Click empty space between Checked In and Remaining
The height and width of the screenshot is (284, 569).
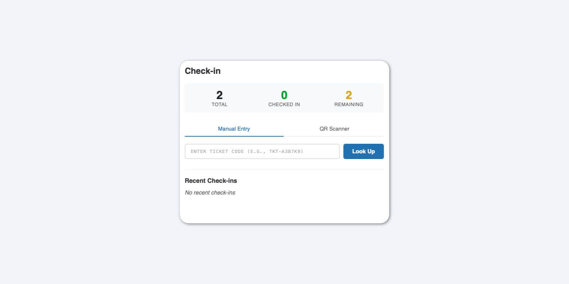pos(317,98)
